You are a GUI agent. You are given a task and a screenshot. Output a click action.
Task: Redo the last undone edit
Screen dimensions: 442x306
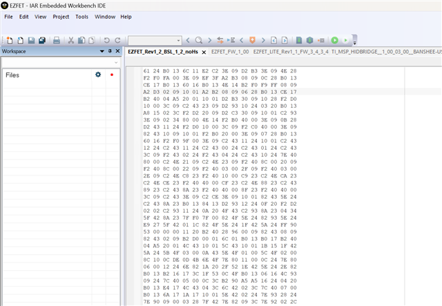click(117, 40)
